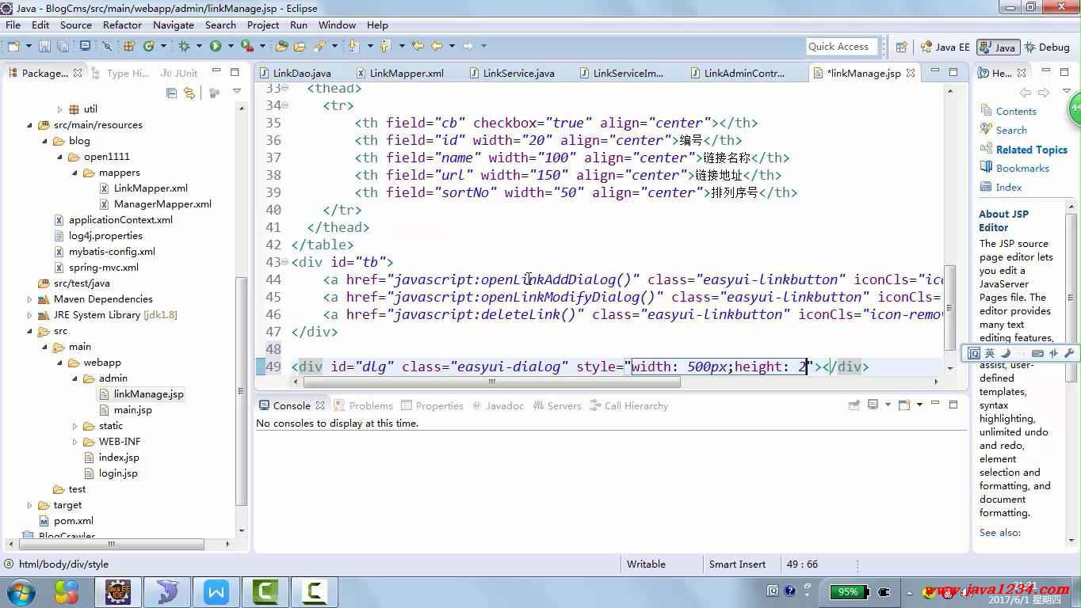Close the linkManage.jsp editor tab
This screenshot has height=608, width=1081.
(x=911, y=73)
